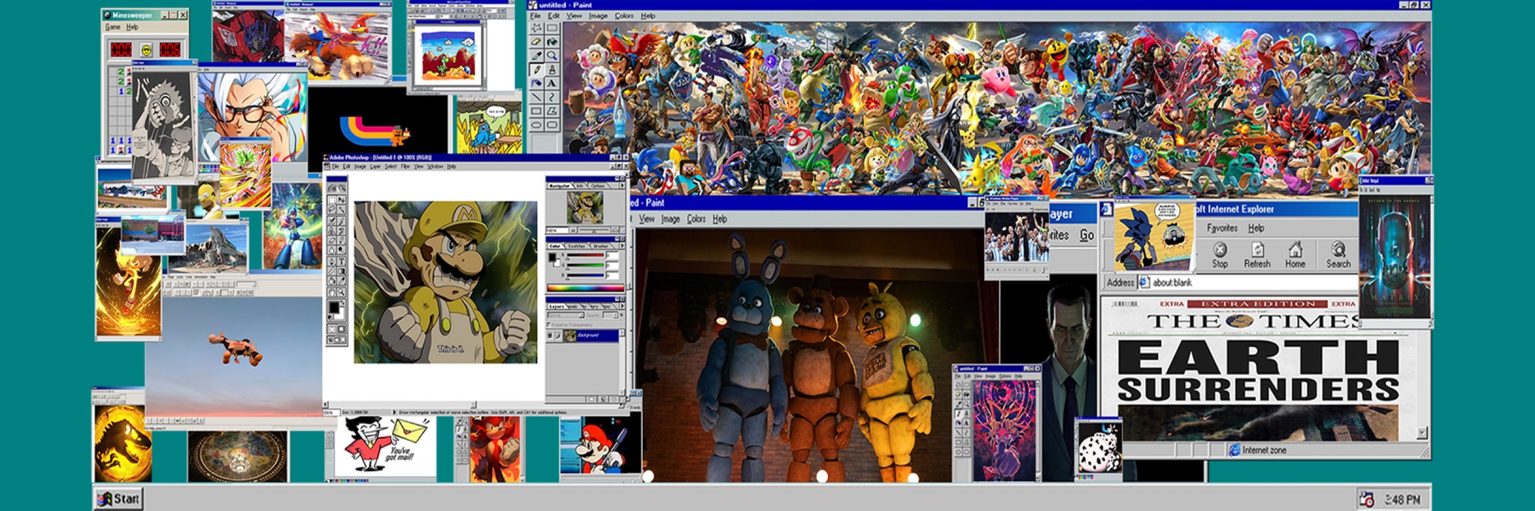Select the Type tool in Photoshop toolbox
This screenshot has width=1535, height=511.
(x=341, y=262)
